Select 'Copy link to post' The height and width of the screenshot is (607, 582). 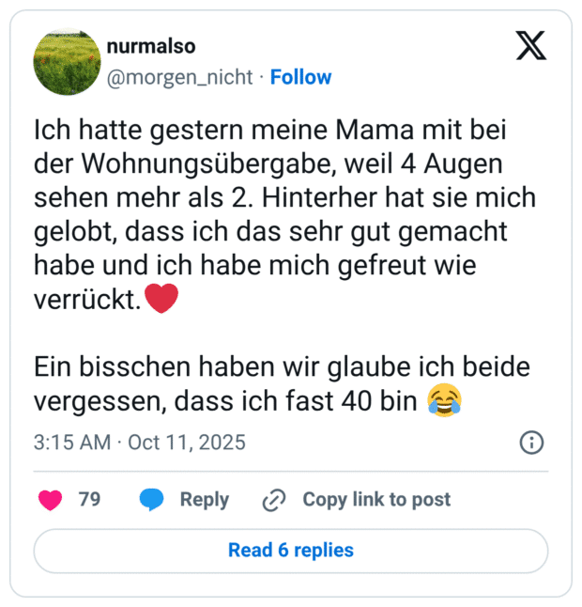(x=375, y=500)
